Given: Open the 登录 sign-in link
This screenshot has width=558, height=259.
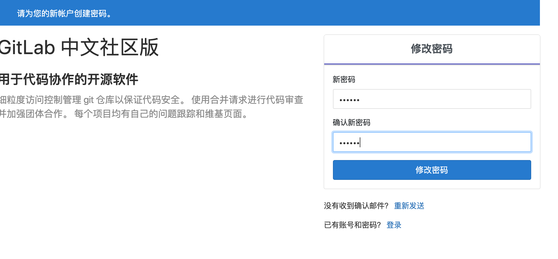Looking at the screenshot, I should [x=394, y=225].
